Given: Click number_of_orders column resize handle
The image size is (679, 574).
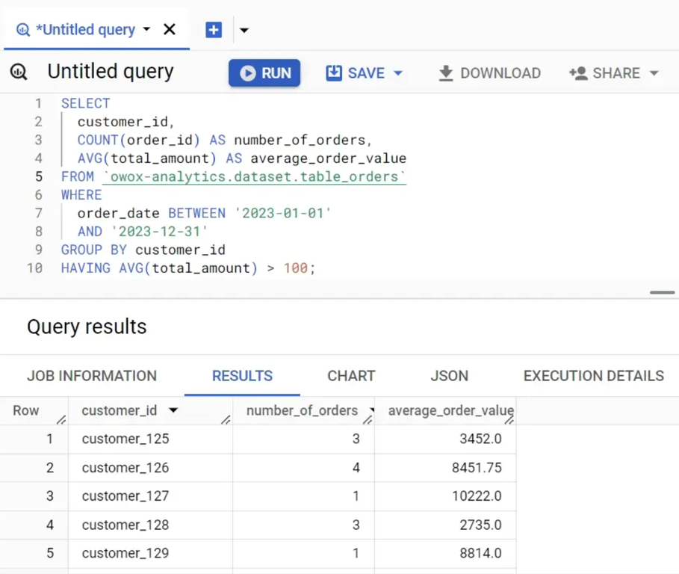Looking at the screenshot, I should point(368,419).
